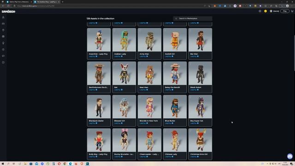Viewport: 295px width, 166px height.
Task: Click the Assets in the collection heading
Action: click(x=100, y=18)
